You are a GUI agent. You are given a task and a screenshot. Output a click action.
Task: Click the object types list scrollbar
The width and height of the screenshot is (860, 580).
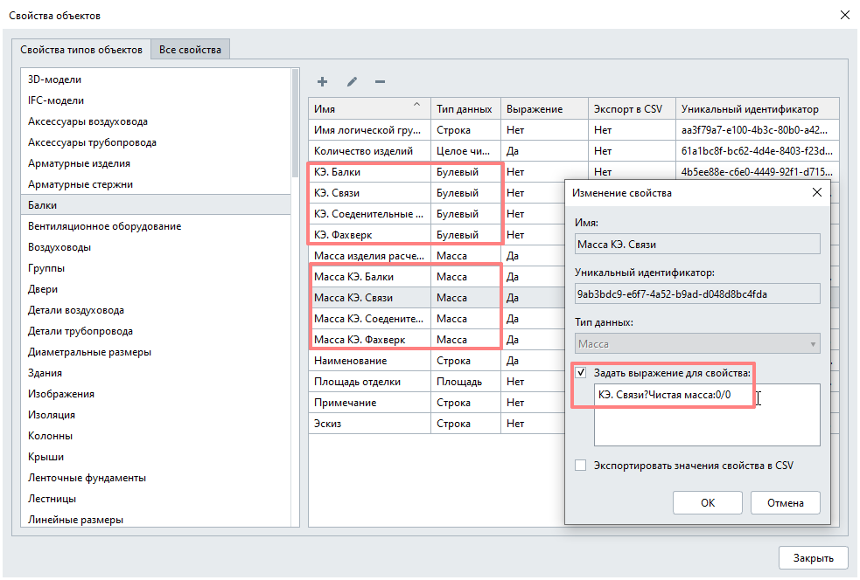point(295,123)
